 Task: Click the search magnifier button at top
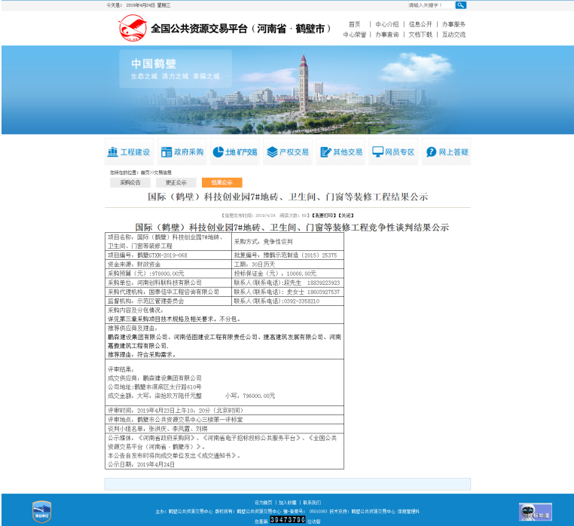click(x=460, y=5)
